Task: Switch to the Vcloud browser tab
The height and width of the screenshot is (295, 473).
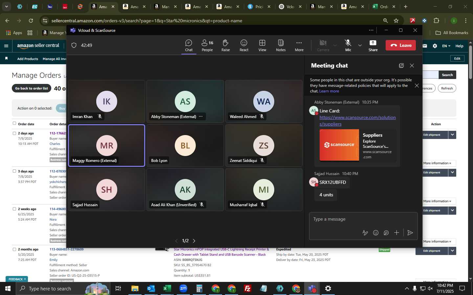Action: click(x=290, y=7)
